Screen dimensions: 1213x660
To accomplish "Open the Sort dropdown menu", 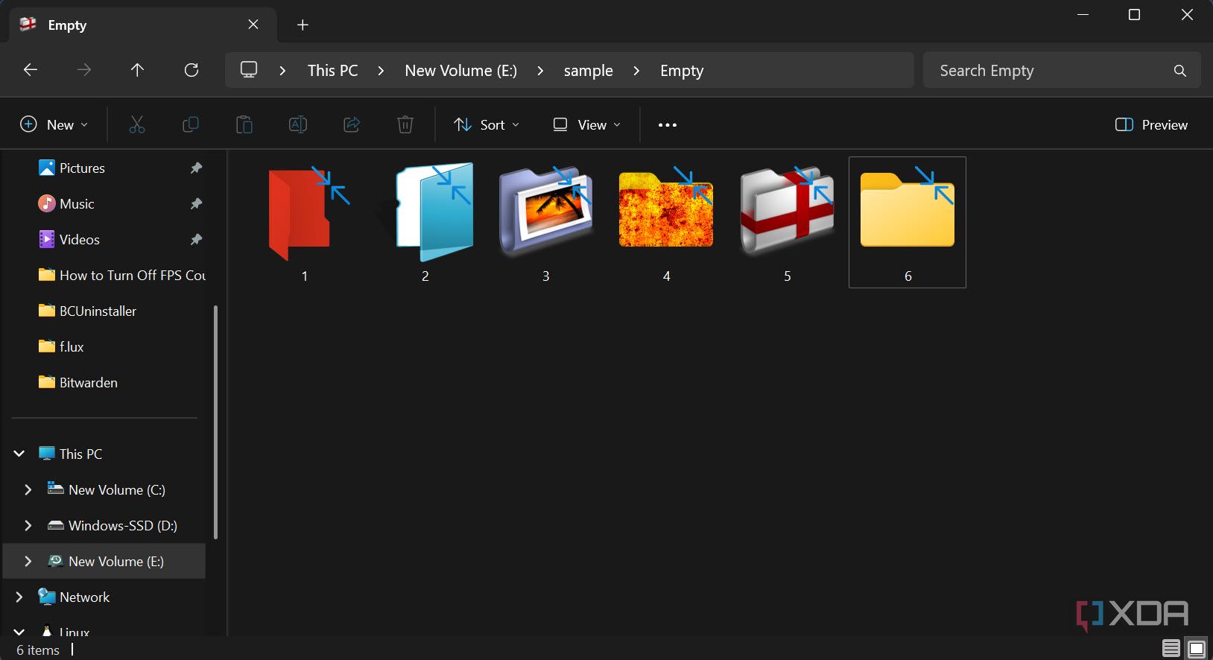I will coord(487,125).
